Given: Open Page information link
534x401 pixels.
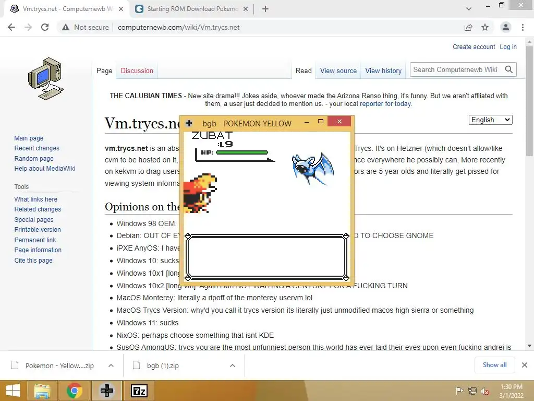Looking at the screenshot, I should [38, 250].
